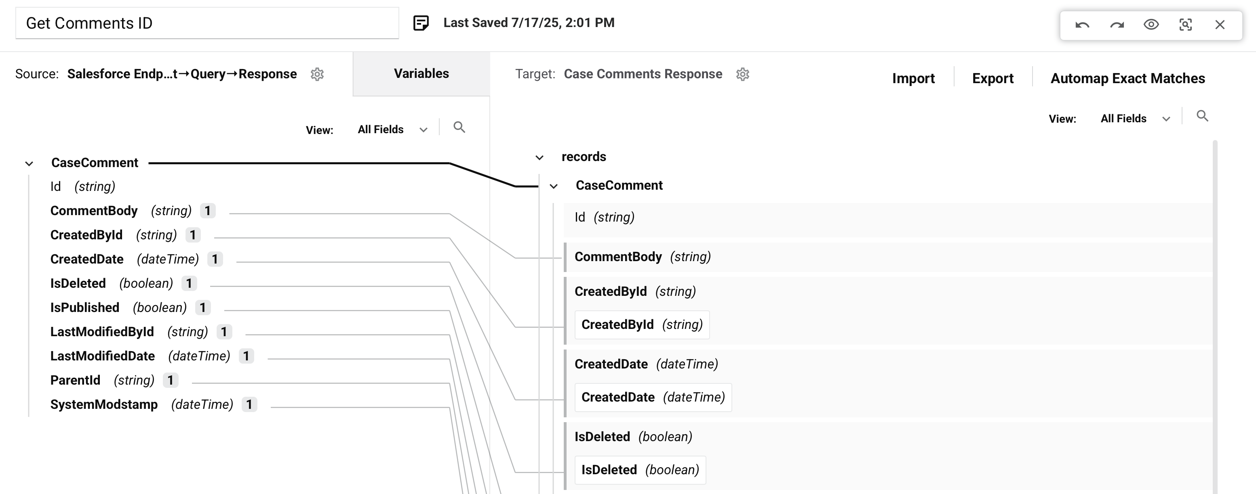Click the focus frame icon in toolbar
This screenshot has width=1256, height=494.
tap(1185, 25)
